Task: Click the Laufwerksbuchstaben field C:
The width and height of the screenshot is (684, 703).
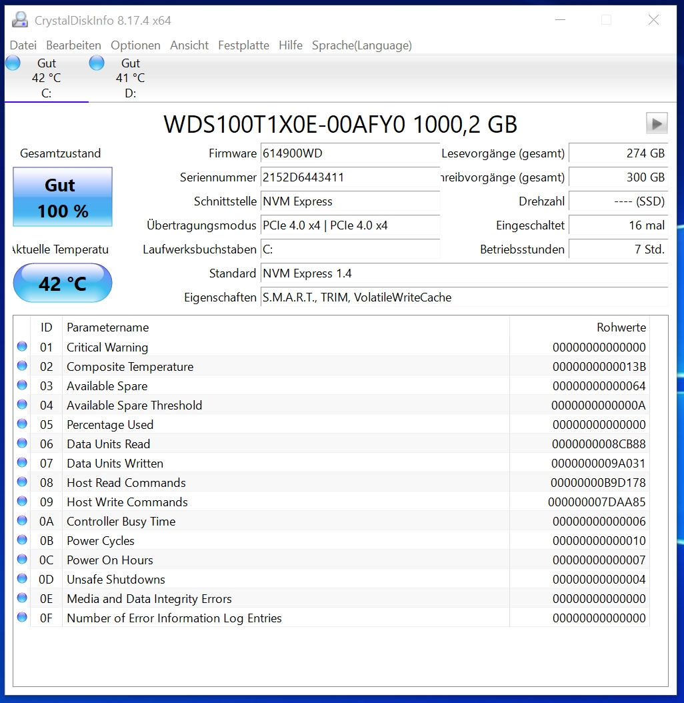Action: (x=350, y=249)
